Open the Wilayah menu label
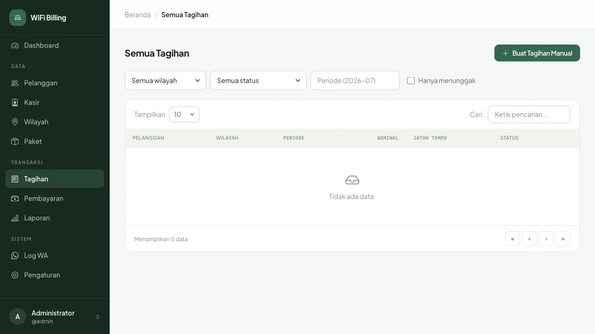The height and width of the screenshot is (334, 595). [36, 122]
